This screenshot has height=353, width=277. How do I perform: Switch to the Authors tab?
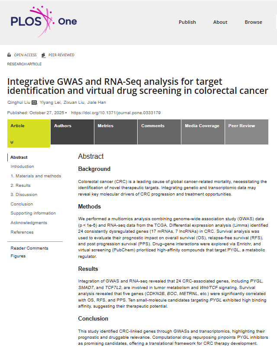(72, 132)
